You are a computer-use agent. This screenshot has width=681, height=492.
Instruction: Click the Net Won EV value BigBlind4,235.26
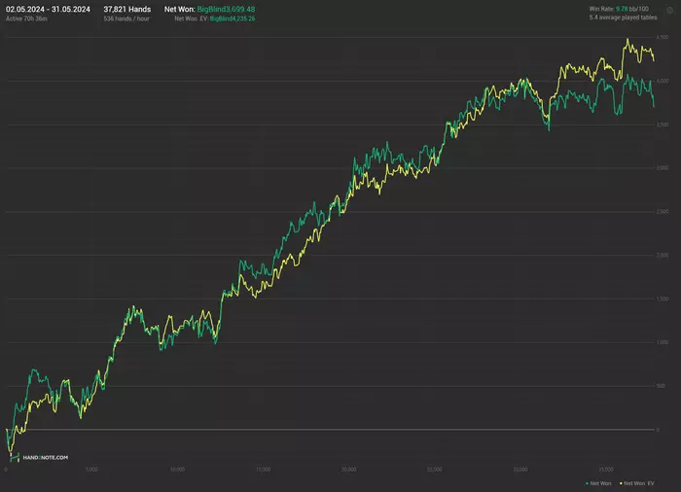233,18
